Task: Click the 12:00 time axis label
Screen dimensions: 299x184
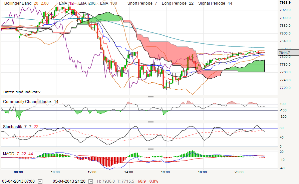Action: tap(92, 172)
